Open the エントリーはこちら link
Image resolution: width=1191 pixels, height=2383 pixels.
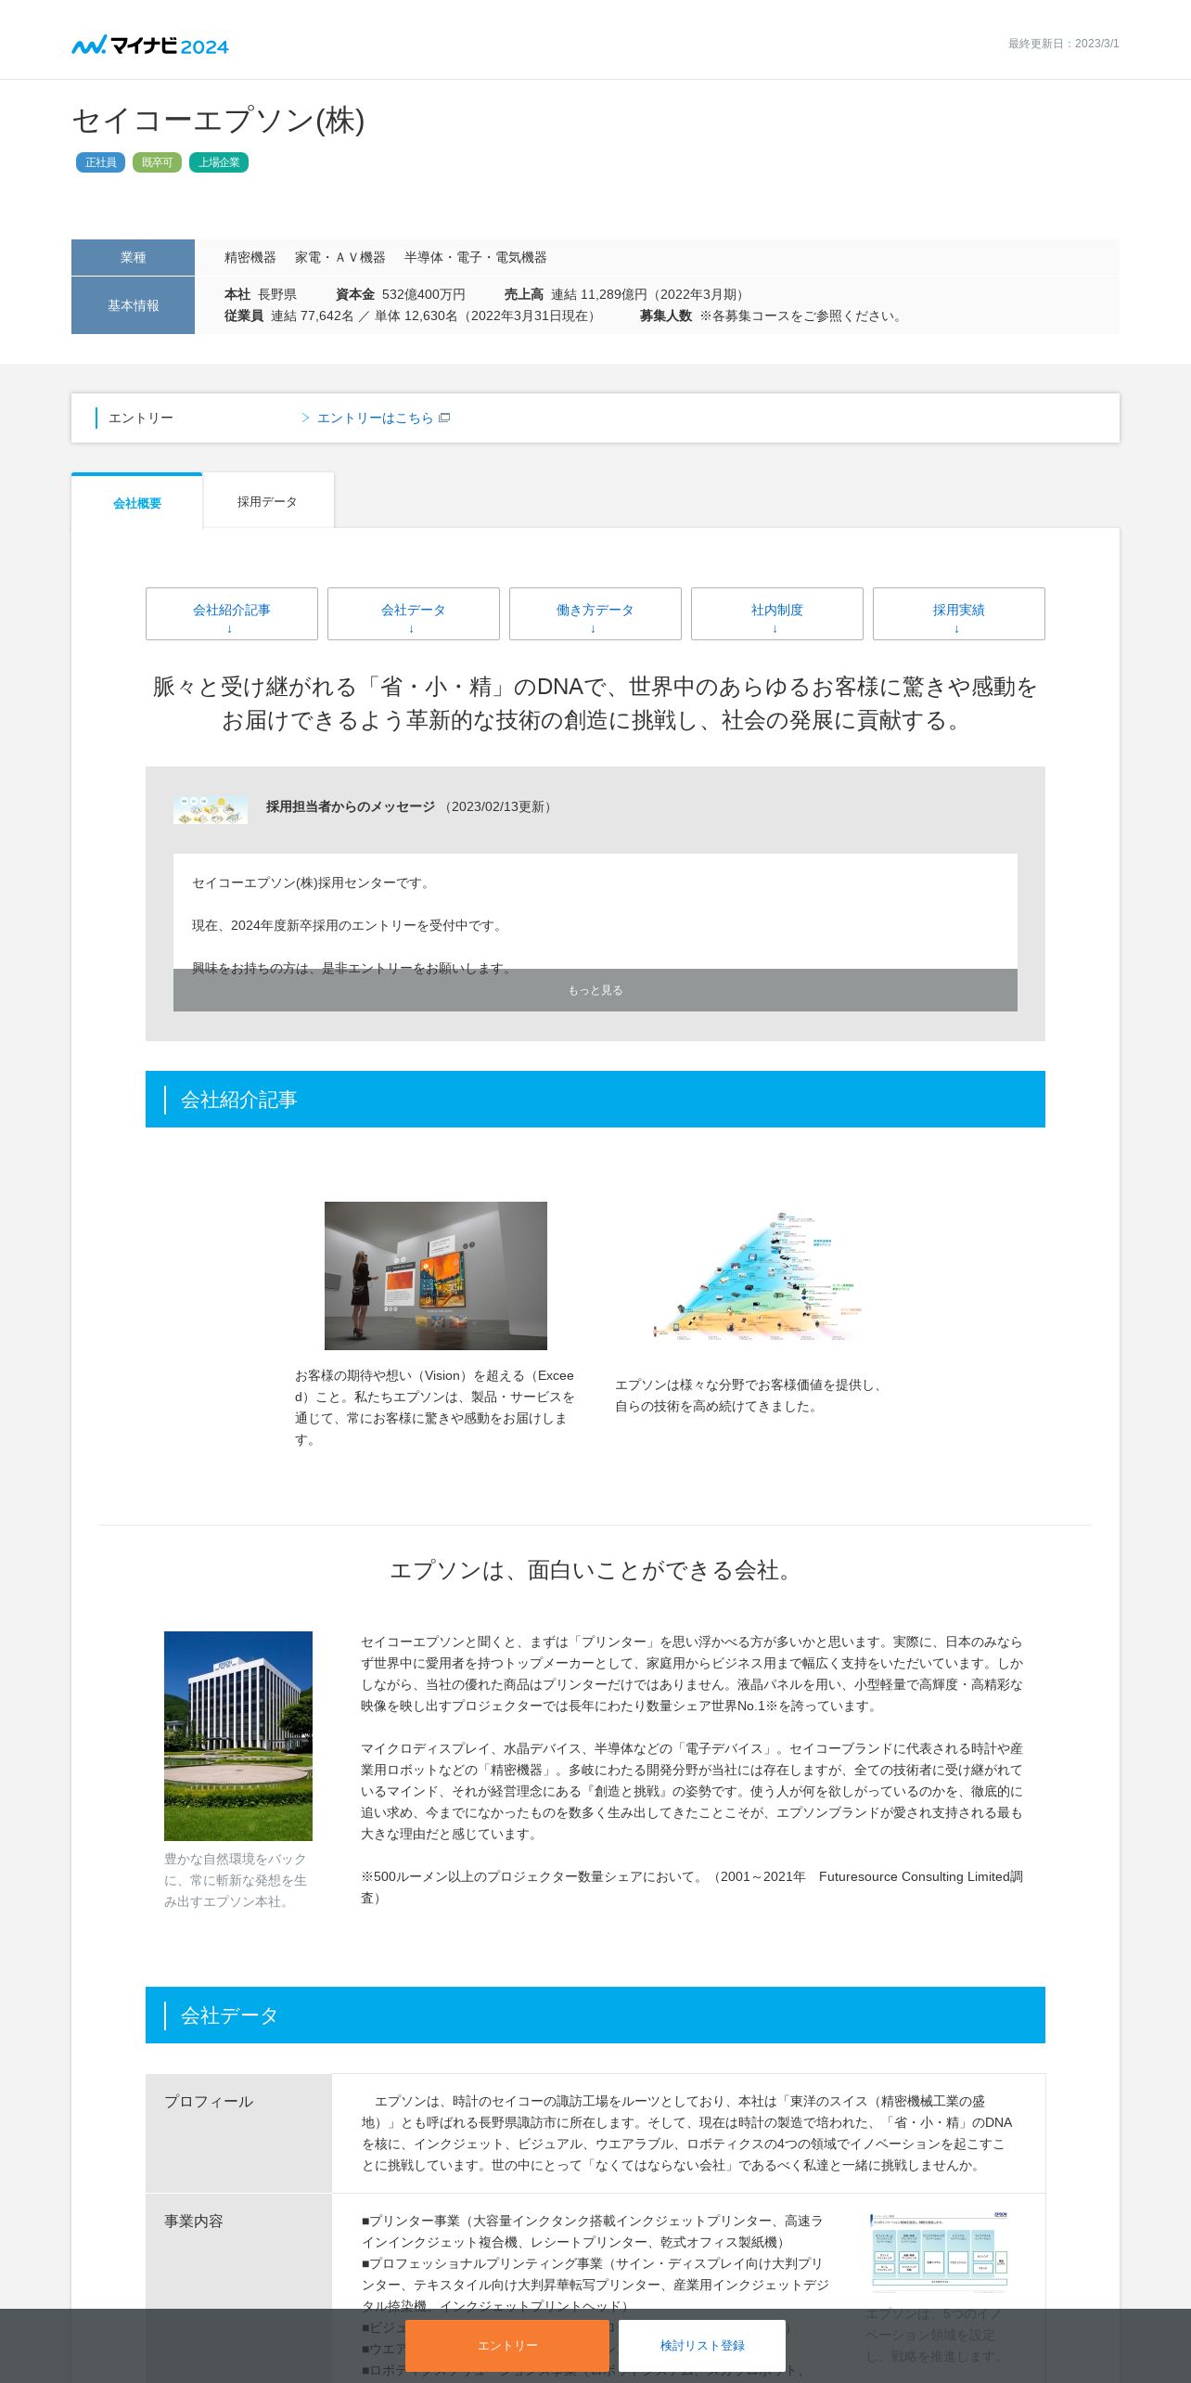(376, 418)
